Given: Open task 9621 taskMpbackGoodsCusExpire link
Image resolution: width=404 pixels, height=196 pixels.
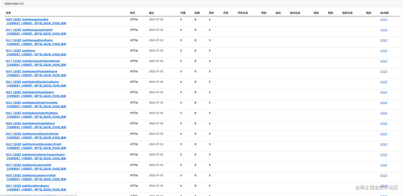Looking at the screenshot, I should pos(32,82).
